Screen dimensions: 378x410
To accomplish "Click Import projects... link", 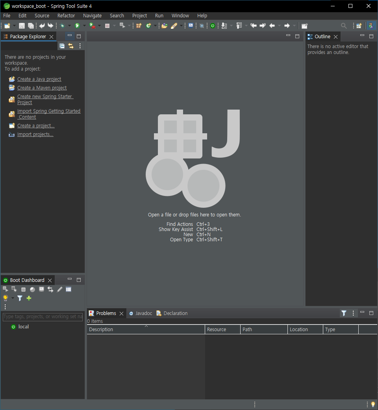I will 35,134.
